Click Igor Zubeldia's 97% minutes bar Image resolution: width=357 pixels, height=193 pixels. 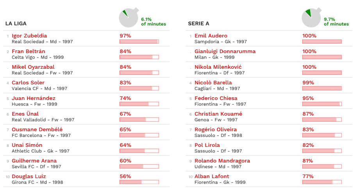pos(139,41)
